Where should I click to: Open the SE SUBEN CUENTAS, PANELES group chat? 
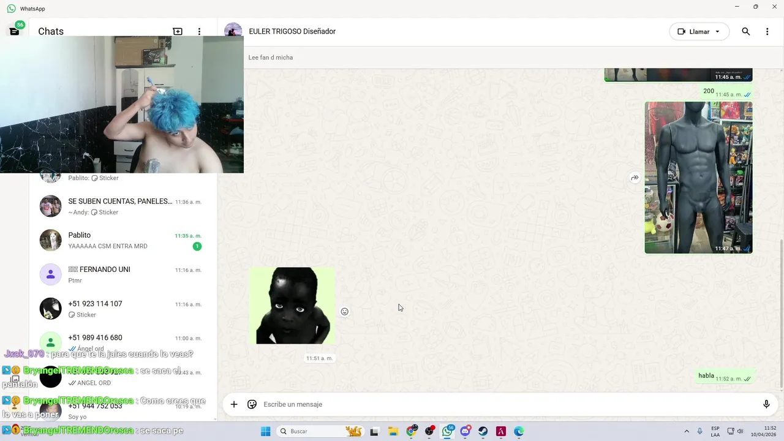tap(123, 206)
